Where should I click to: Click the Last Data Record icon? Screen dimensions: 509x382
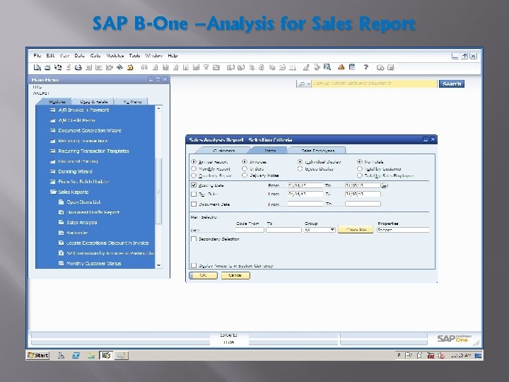(x=196, y=67)
